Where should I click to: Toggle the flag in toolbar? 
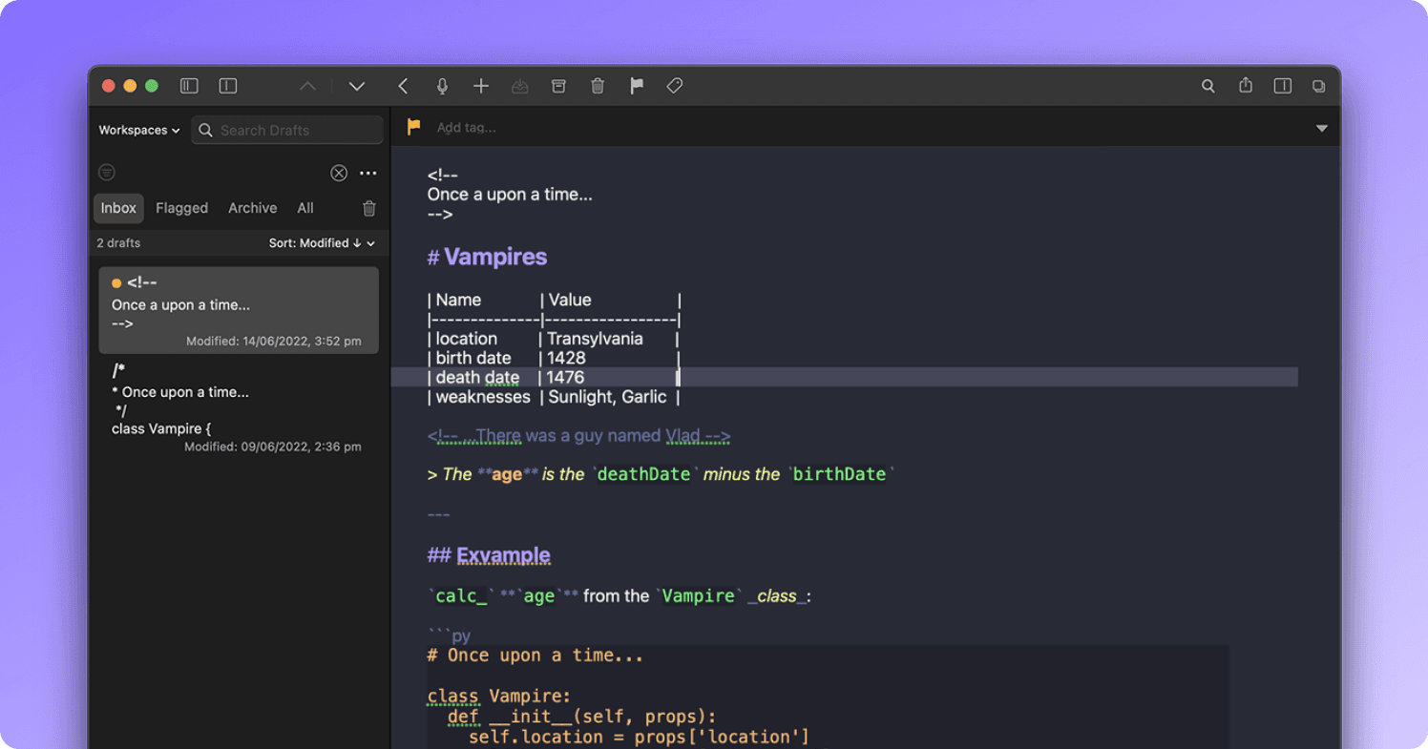[x=637, y=86]
